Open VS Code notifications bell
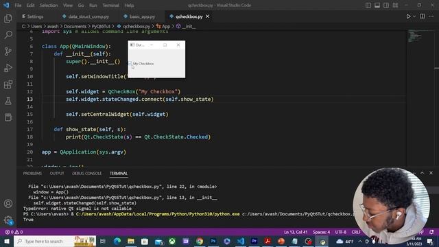This screenshot has height=247, width=439. (x=431, y=232)
